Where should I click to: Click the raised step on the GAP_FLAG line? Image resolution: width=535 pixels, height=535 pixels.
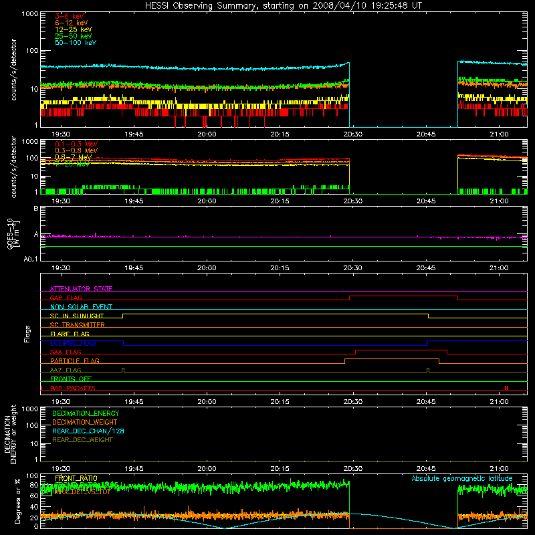[403, 296]
